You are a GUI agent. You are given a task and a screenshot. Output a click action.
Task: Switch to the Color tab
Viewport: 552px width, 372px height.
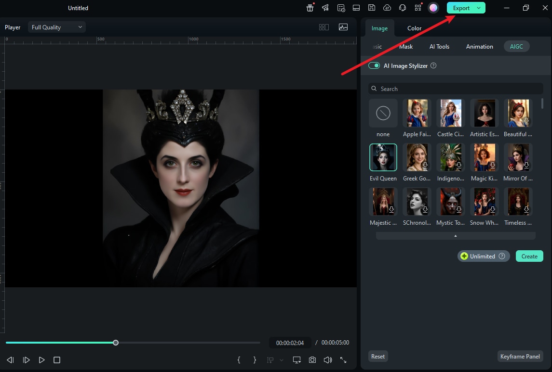[x=414, y=28]
